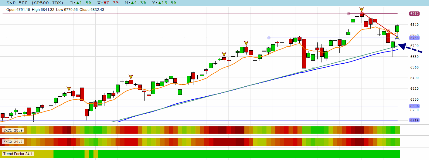Click the FXC2 29.7 indicator label
The width and height of the screenshot is (429, 160).
(x=14, y=142)
